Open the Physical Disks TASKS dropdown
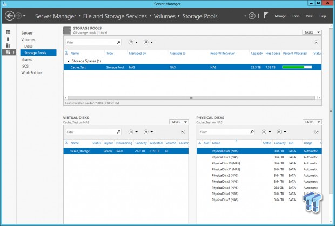 [312, 122]
